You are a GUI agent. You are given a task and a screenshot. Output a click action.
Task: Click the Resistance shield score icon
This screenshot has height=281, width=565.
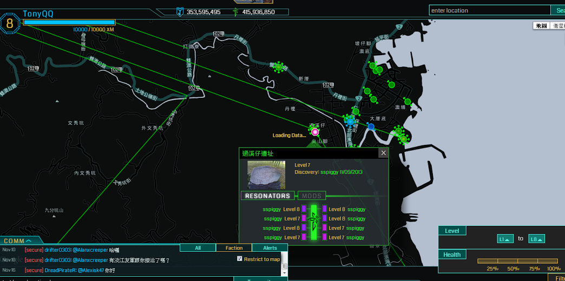pos(180,12)
